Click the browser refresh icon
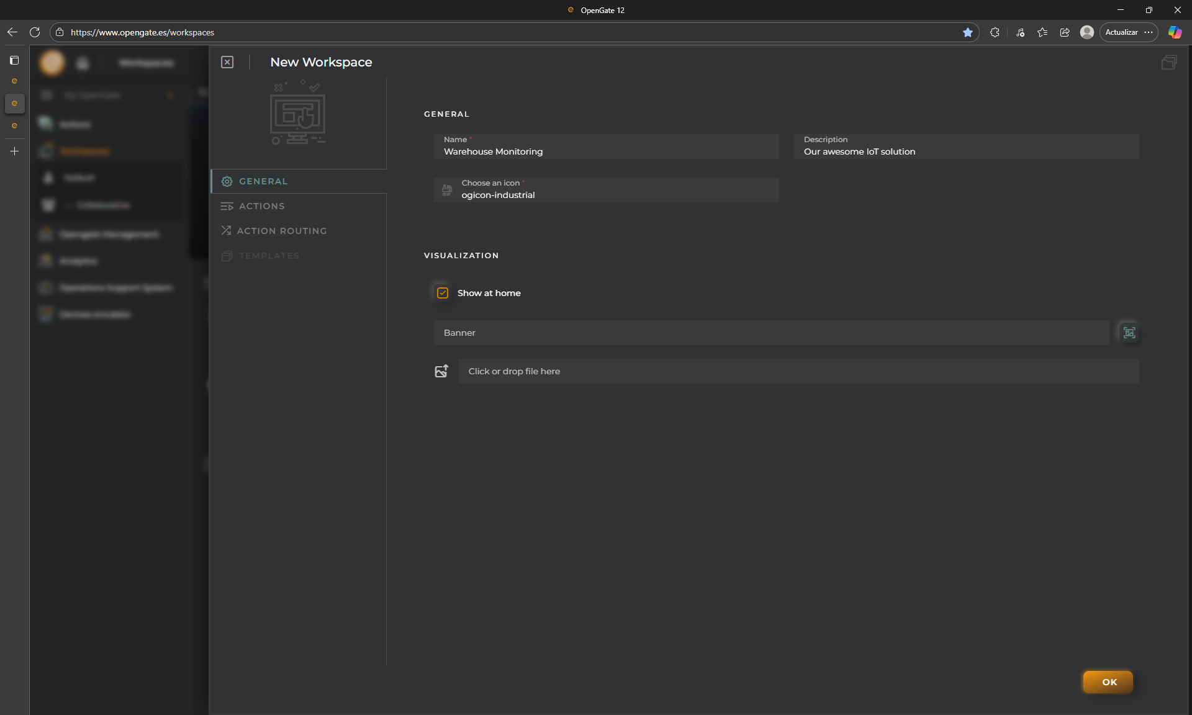The image size is (1192, 715). 35,32
